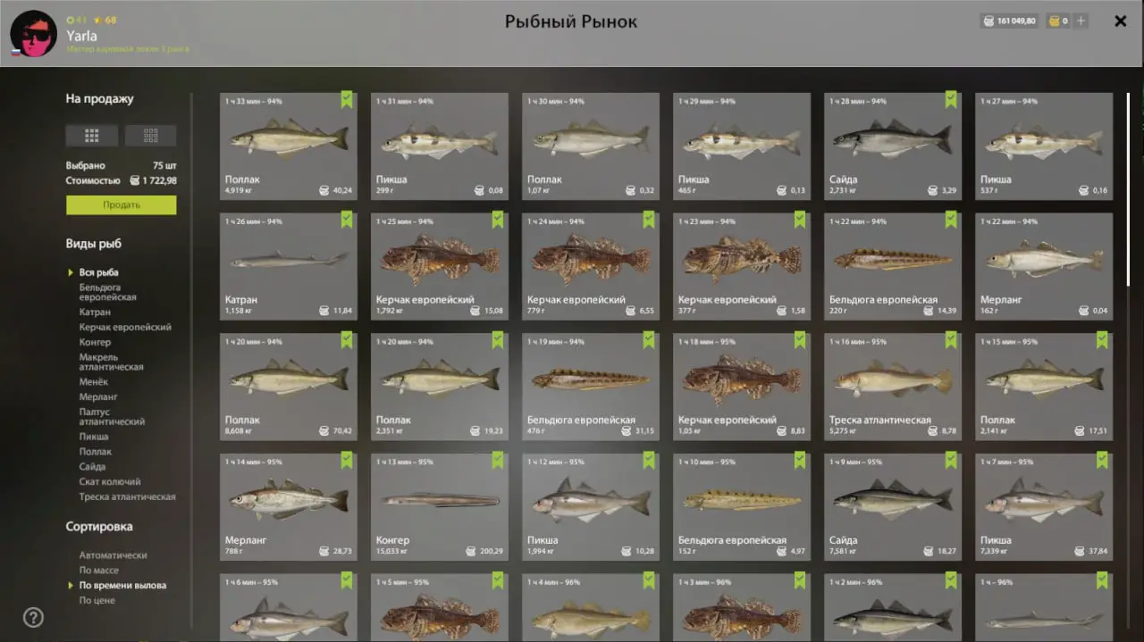Screen dimensions: 1144x642
Task: Click the Продать sell button
Action: tap(121, 204)
